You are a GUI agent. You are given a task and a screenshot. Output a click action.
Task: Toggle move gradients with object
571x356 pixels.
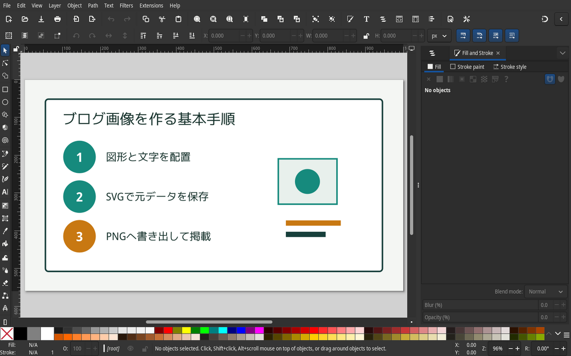(x=496, y=36)
